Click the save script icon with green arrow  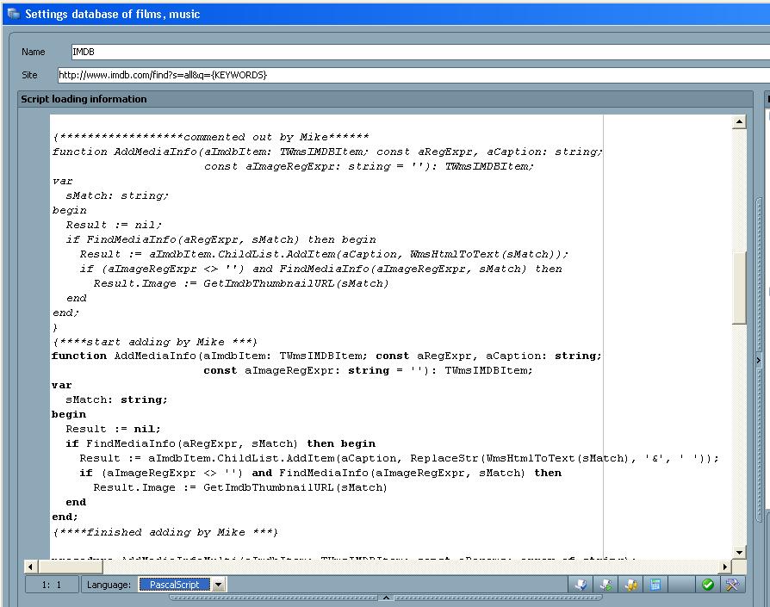coord(606,585)
